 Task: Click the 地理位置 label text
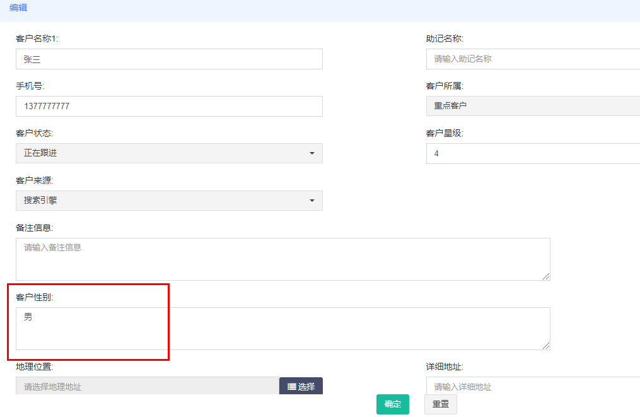34,367
